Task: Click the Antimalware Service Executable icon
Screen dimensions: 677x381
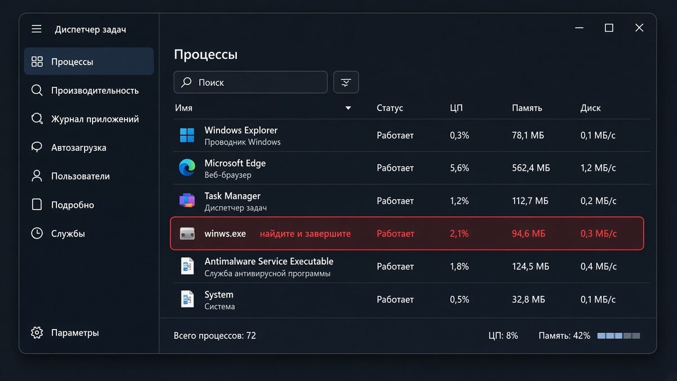Action: (x=187, y=266)
